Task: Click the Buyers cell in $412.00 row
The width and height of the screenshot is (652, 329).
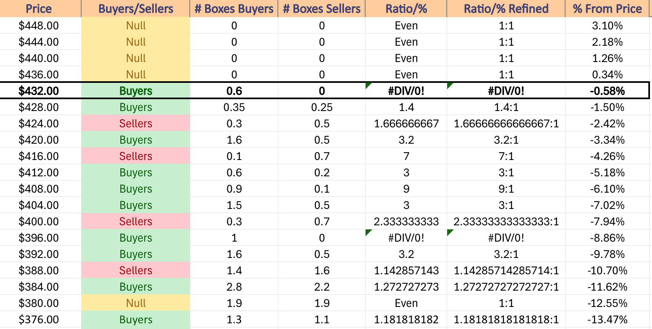Action: click(136, 172)
